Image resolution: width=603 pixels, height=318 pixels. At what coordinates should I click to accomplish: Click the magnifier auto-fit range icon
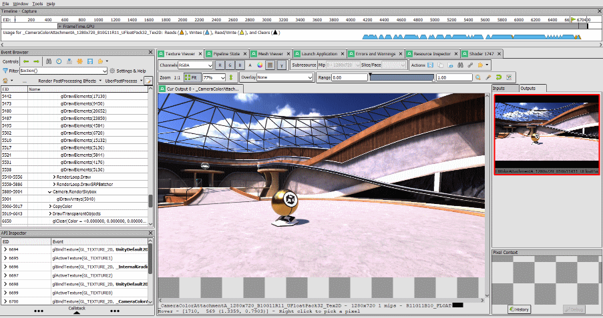click(478, 77)
